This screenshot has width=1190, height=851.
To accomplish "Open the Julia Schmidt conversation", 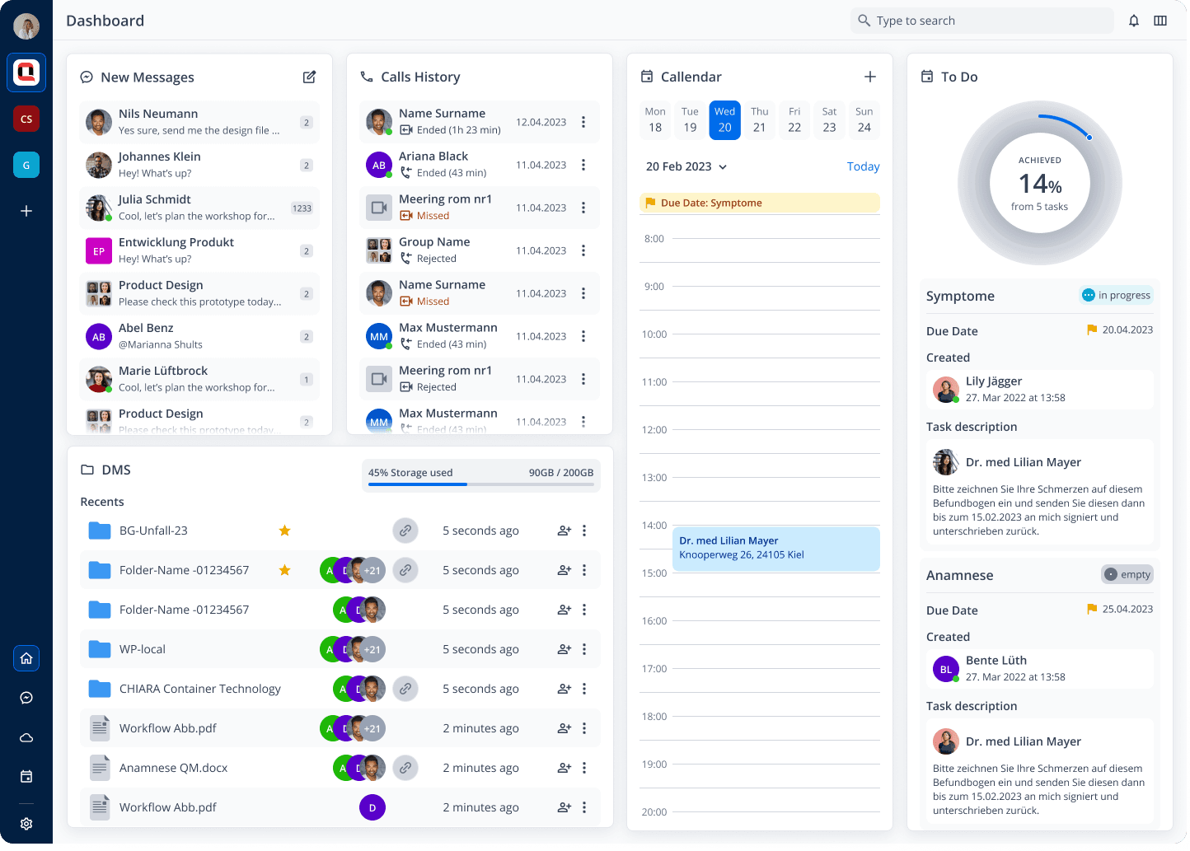I will tap(199, 208).
